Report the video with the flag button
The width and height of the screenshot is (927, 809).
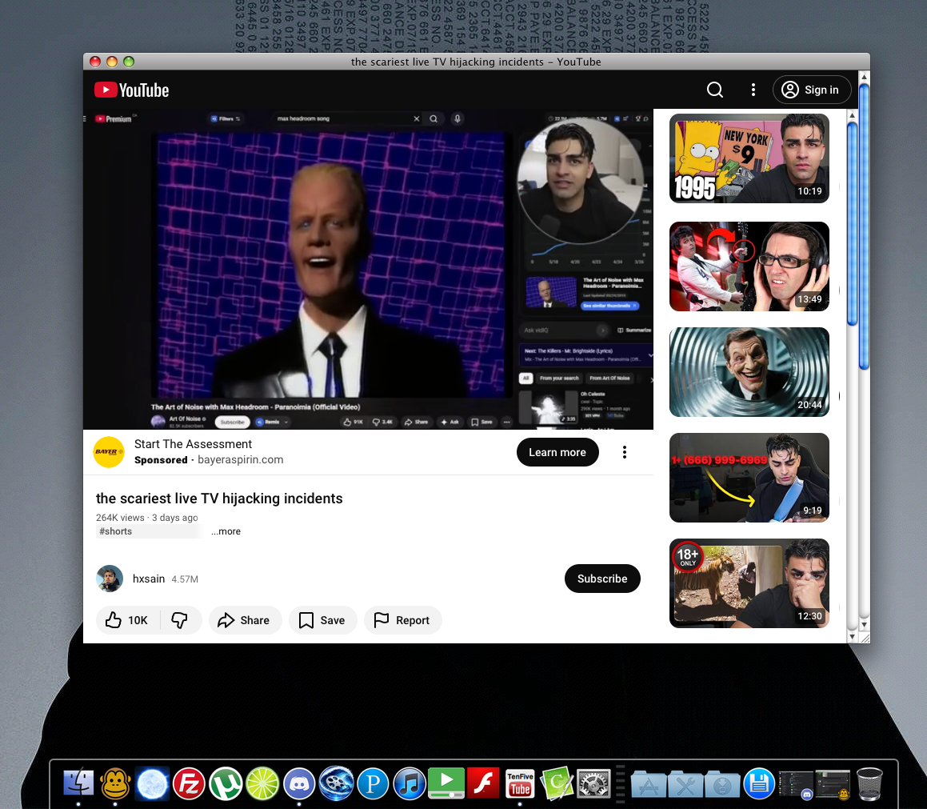click(402, 620)
